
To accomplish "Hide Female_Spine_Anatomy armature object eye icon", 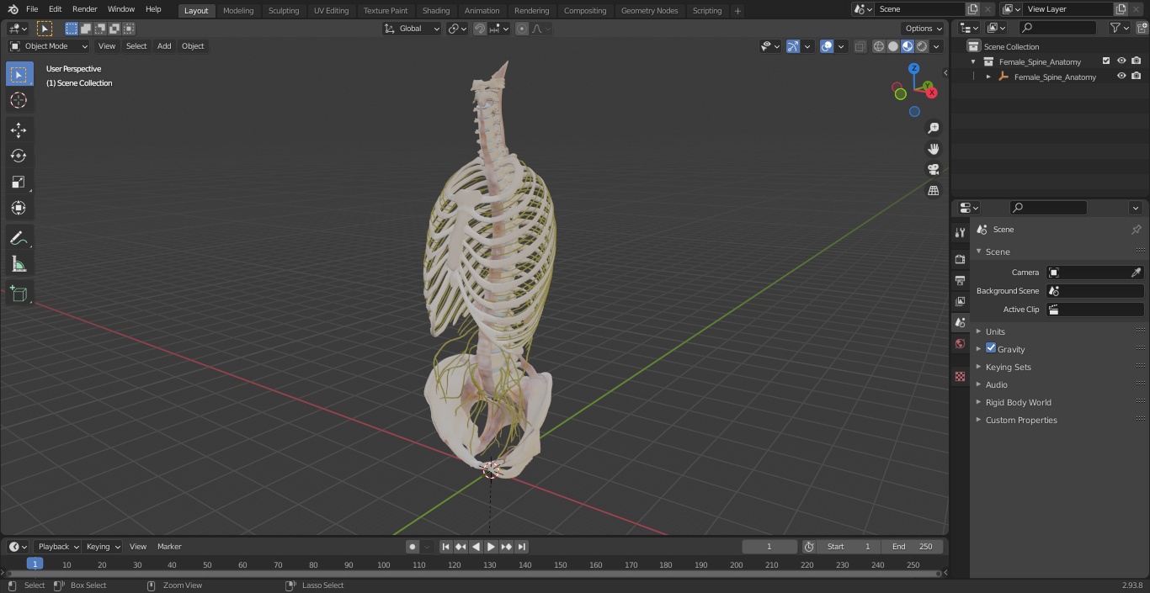I will click(x=1121, y=77).
